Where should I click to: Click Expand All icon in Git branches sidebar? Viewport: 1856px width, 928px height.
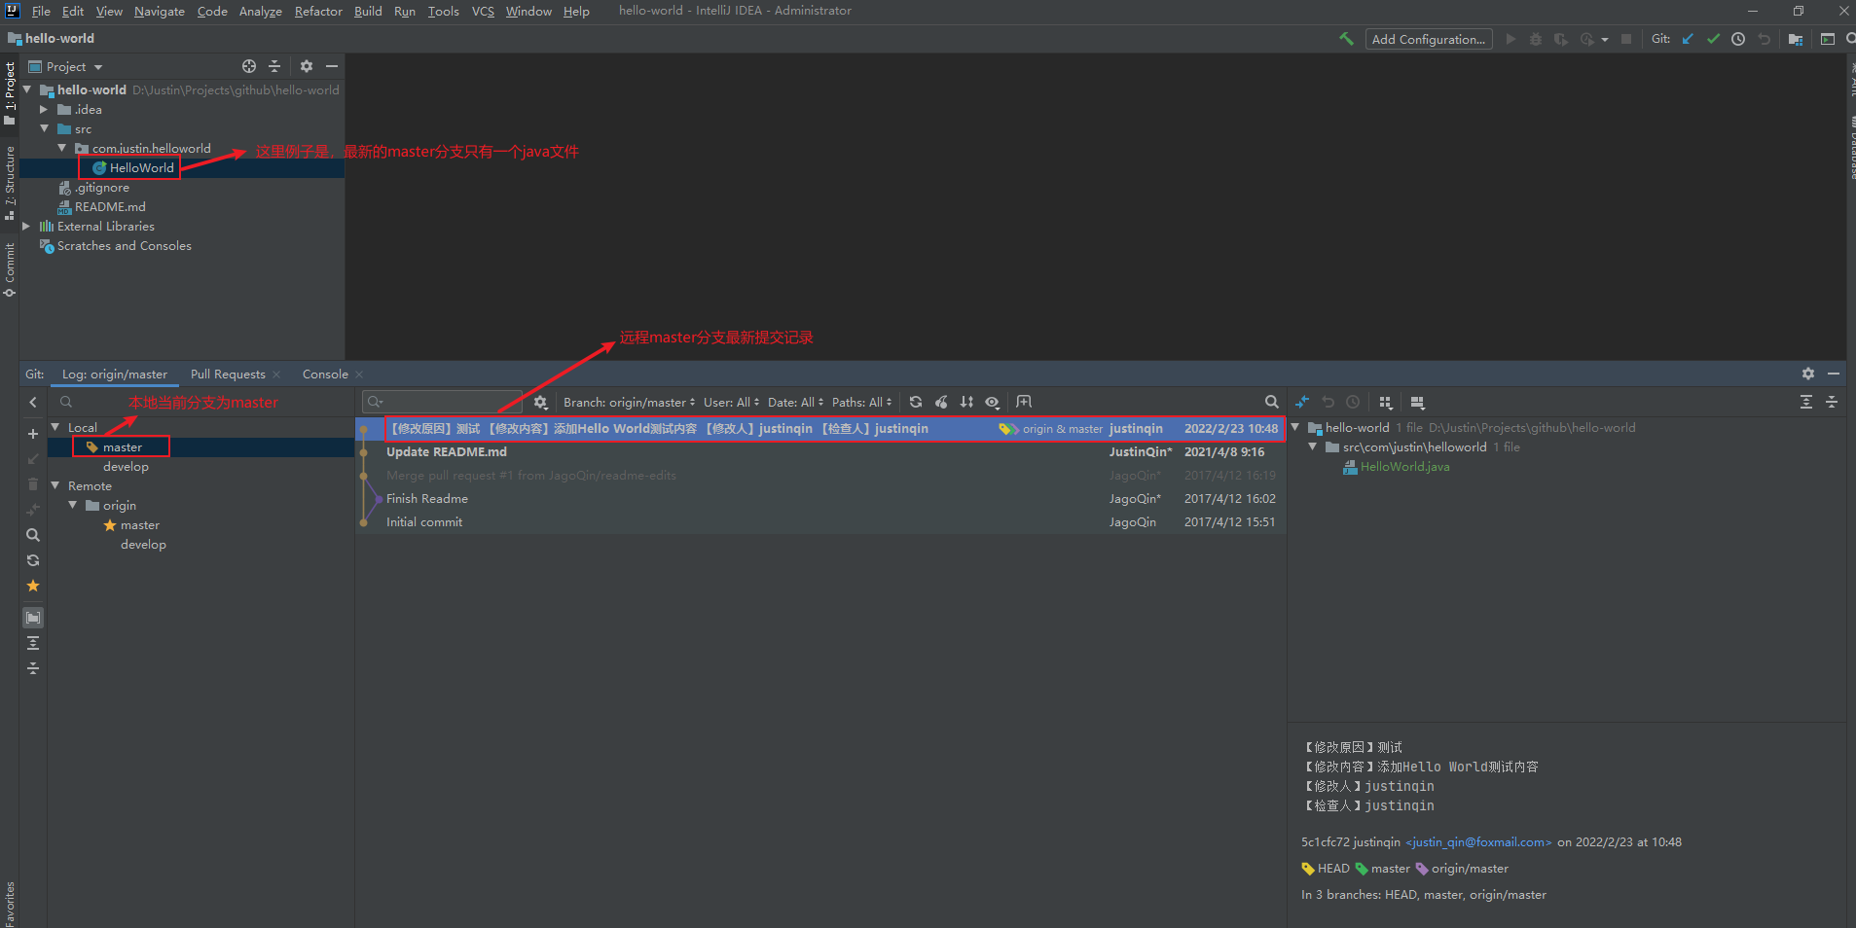tap(33, 643)
